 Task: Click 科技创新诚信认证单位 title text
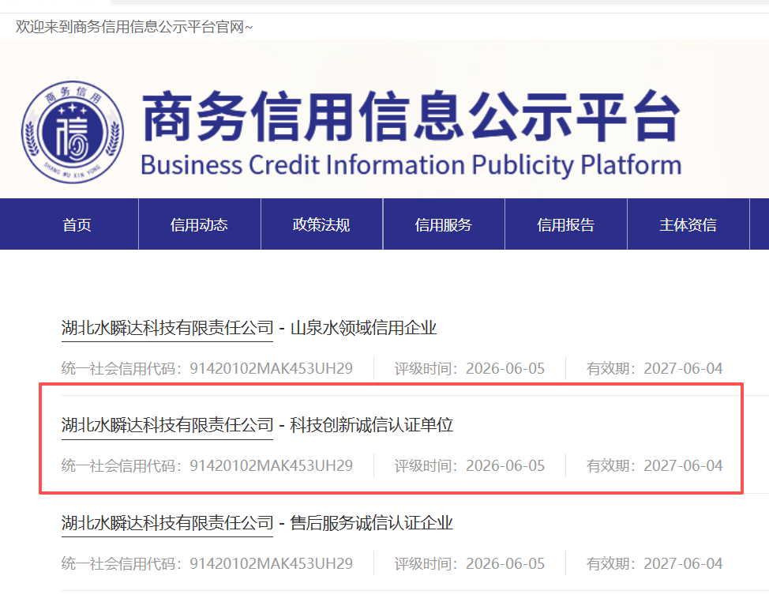point(371,425)
